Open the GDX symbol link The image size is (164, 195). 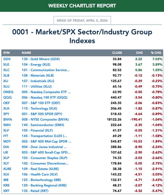tap(7, 59)
